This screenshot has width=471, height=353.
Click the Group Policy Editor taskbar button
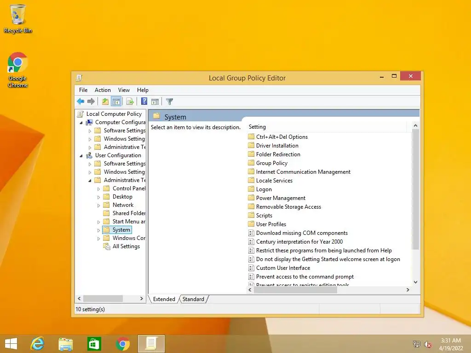(x=151, y=344)
